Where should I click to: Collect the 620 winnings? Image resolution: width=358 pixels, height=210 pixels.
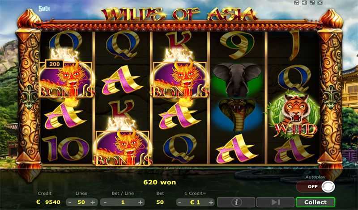[315, 202]
